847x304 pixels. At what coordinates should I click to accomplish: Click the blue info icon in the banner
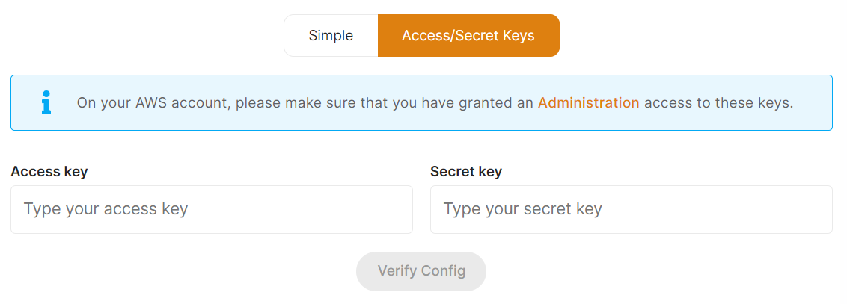[x=46, y=102]
